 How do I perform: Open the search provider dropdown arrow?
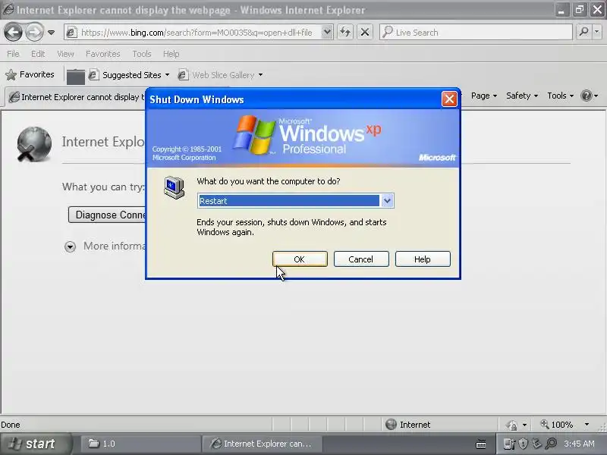pyautogui.click(x=597, y=33)
